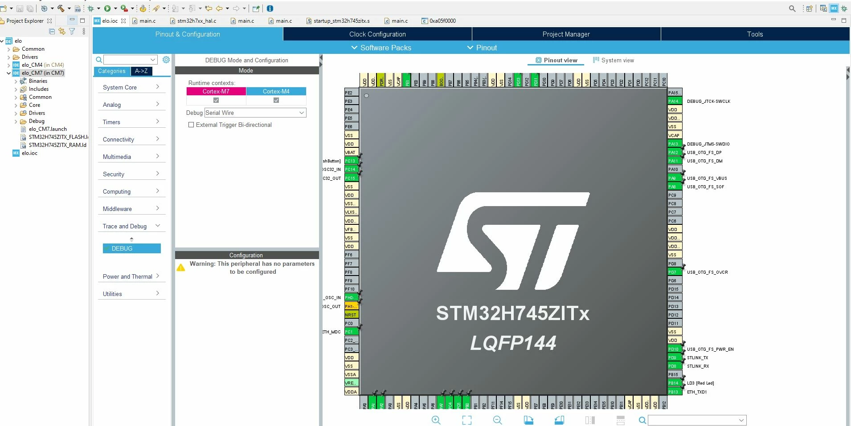The height and width of the screenshot is (426, 851).
Task: Enable External Trigger Bi-directional checkbox
Action: tap(191, 125)
